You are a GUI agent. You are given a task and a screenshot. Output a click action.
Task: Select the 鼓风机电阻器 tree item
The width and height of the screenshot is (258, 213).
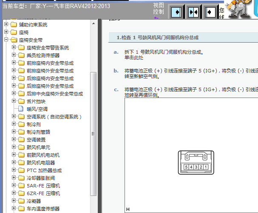(41, 163)
